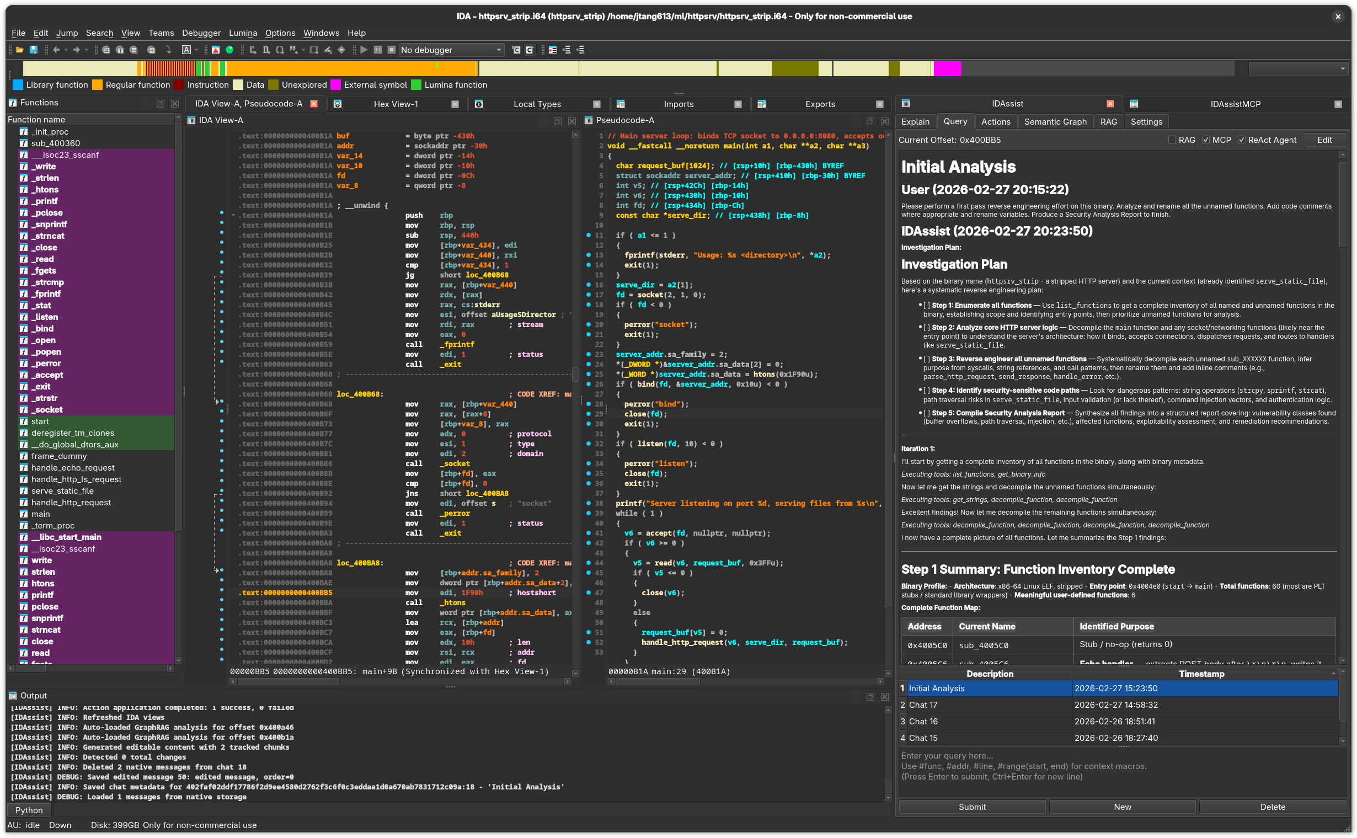Viewport: 1357px width, 838px height.
Task: Disable the MCP checkbox
Action: (1206, 140)
